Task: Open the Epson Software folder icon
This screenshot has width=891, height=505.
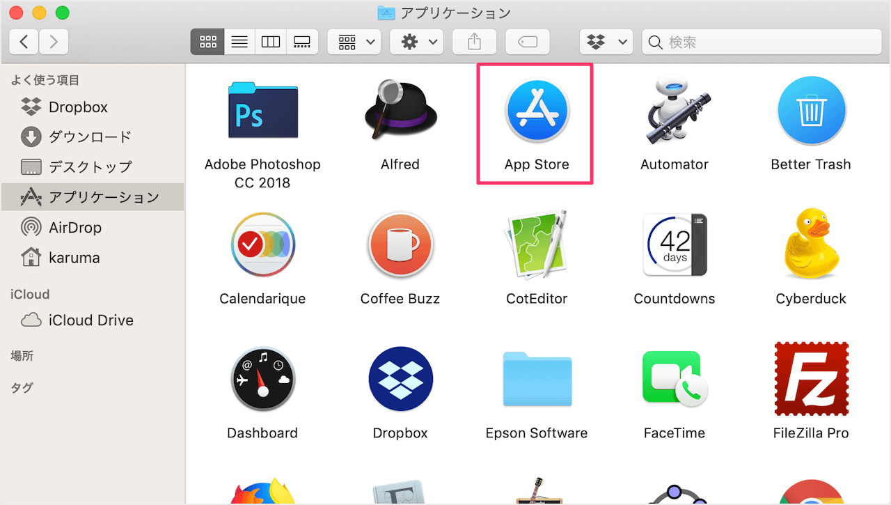Action: (x=537, y=379)
